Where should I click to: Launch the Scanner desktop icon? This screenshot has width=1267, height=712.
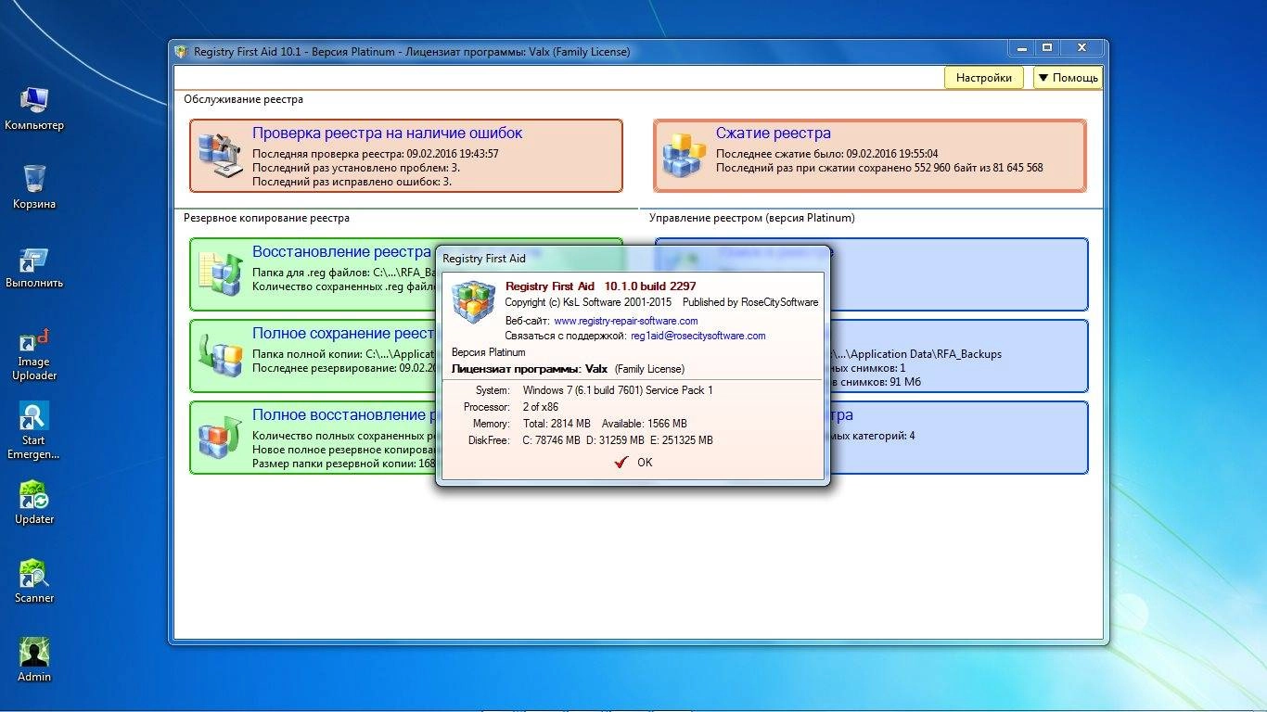[x=34, y=580]
